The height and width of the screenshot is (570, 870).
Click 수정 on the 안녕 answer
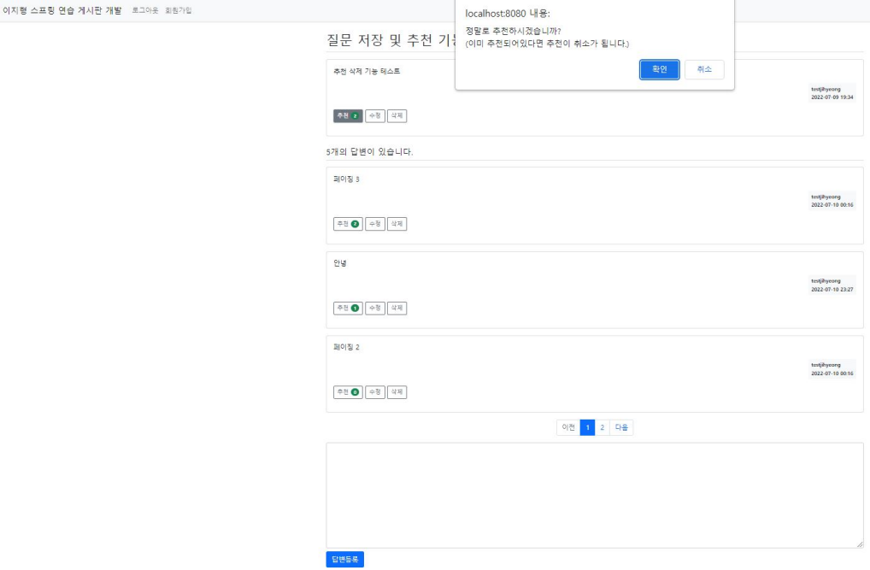(373, 307)
